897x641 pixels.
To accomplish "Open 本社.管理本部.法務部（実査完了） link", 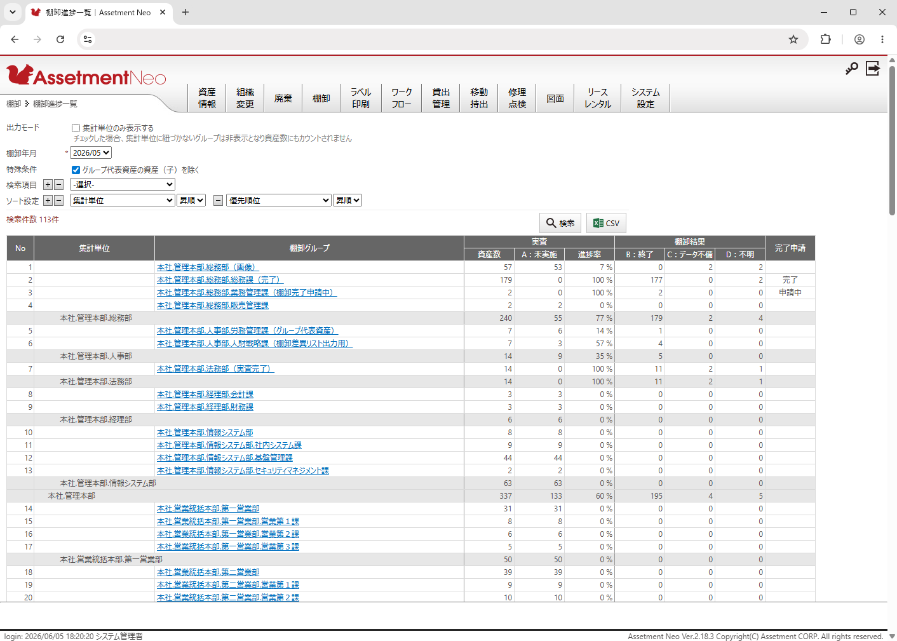I will click(215, 369).
